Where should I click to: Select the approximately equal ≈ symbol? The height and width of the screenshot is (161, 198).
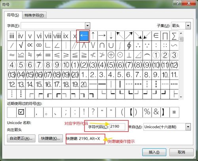12,55
